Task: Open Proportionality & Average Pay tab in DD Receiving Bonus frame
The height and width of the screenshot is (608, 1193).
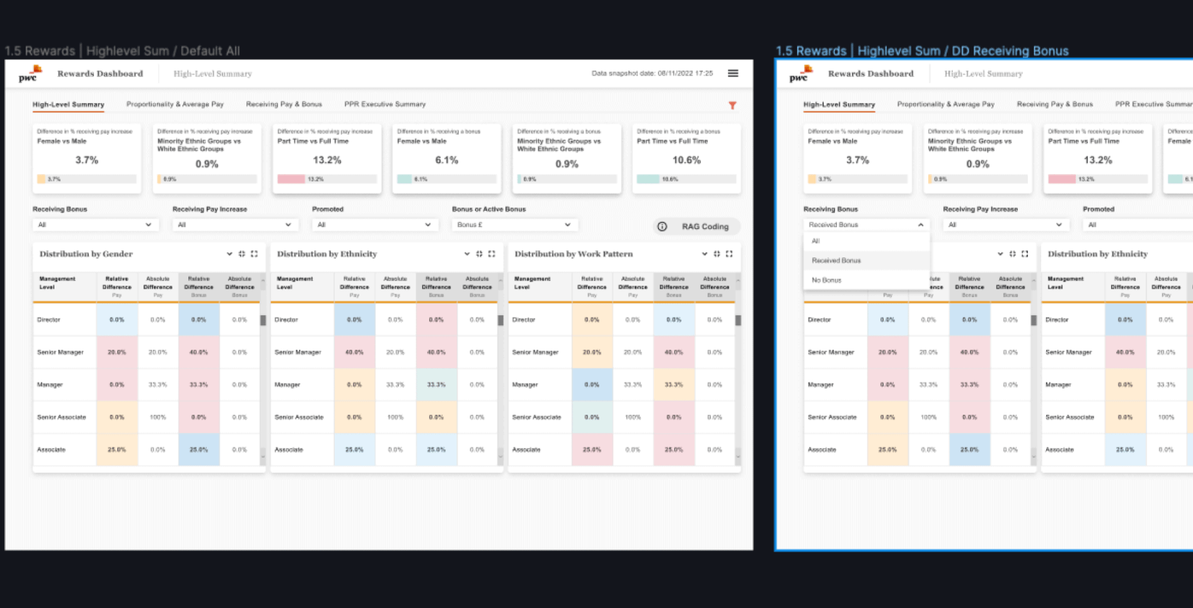Action: point(945,104)
